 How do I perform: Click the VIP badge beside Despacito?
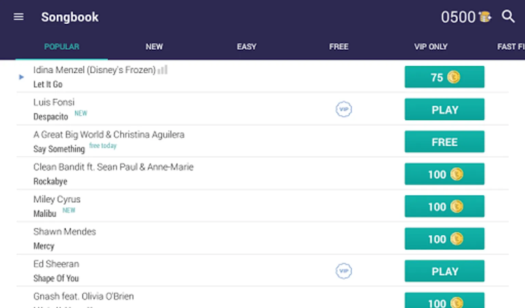(344, 109)
